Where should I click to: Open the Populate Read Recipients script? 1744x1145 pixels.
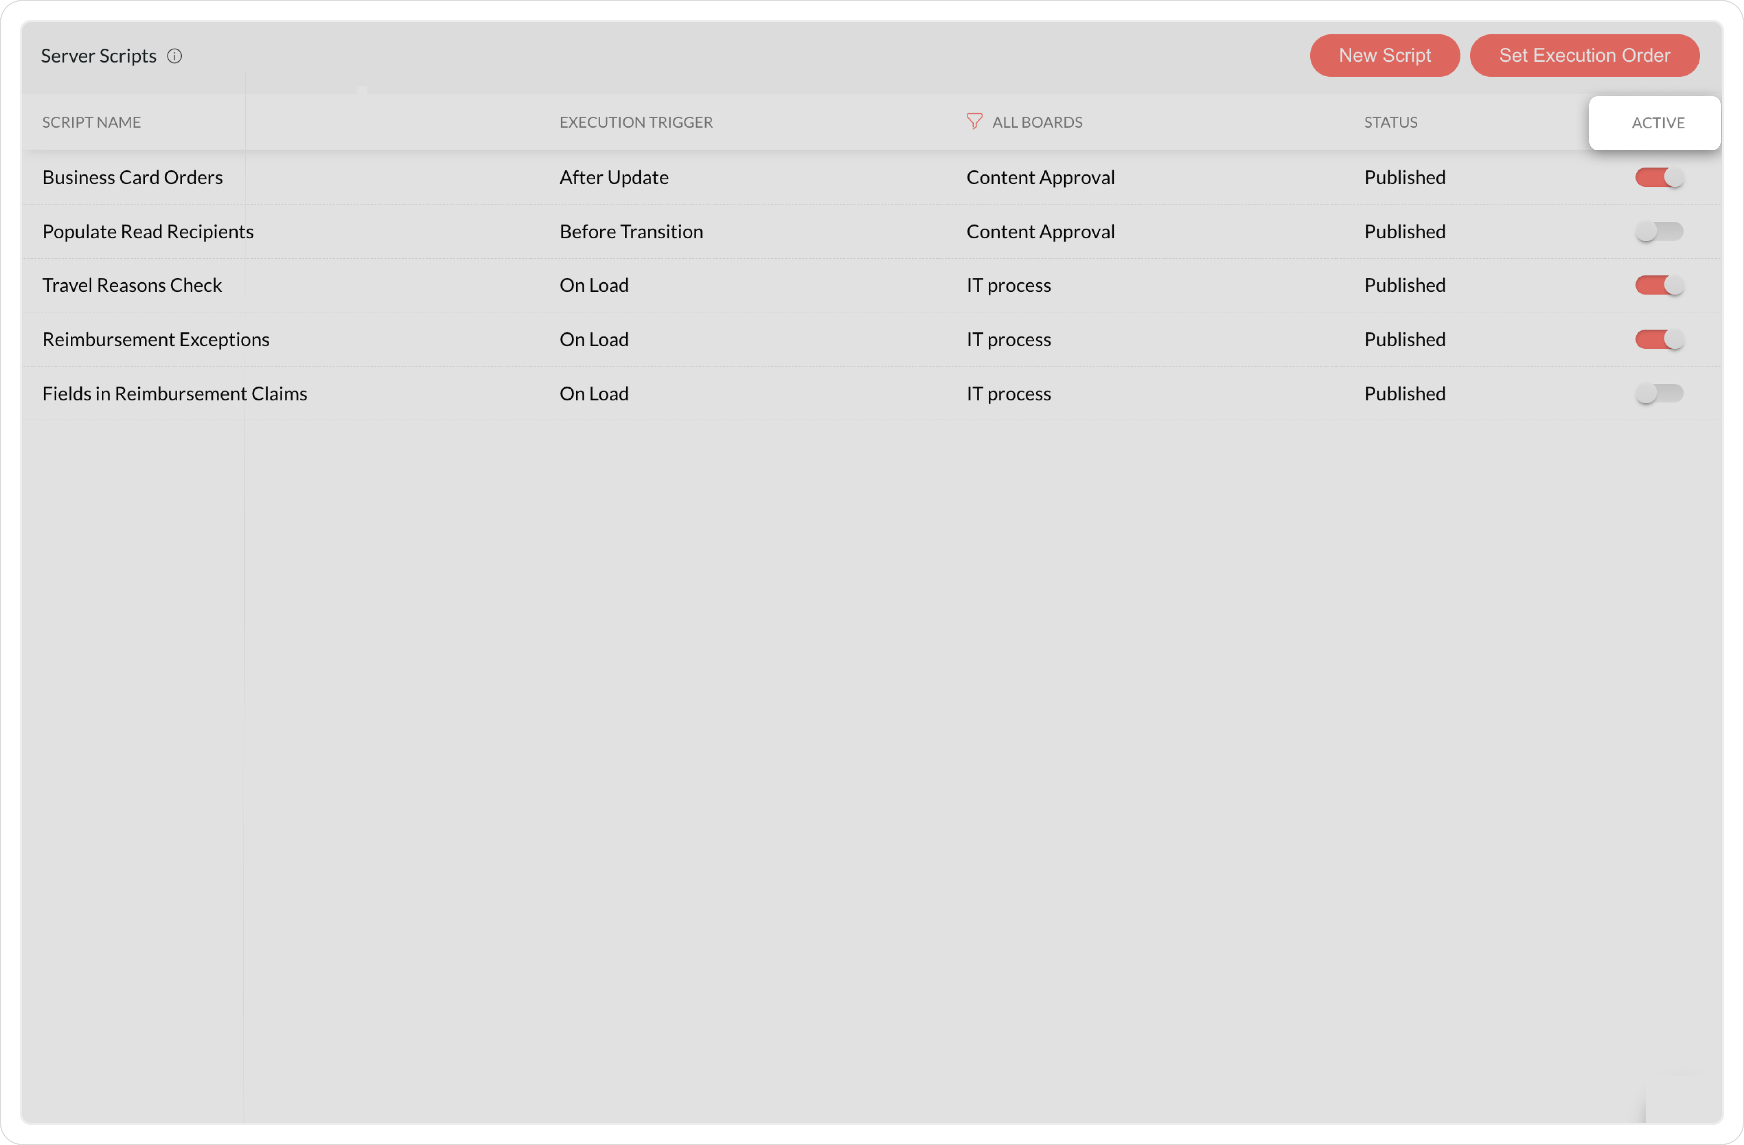(x=148, y=231)
